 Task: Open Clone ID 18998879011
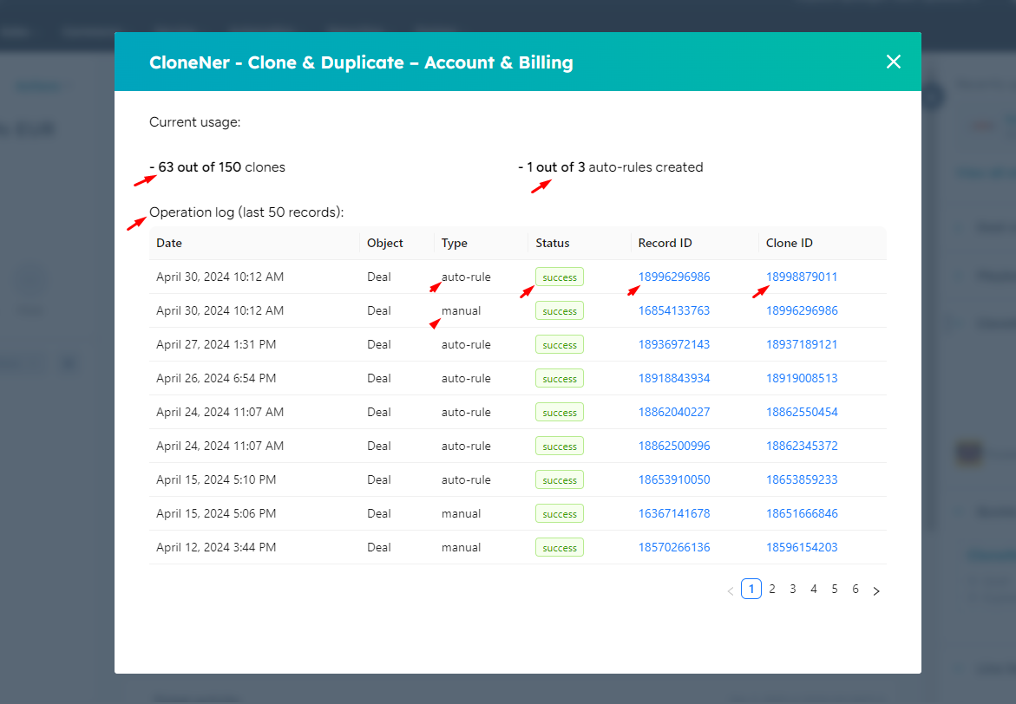(x=802, y=277)
